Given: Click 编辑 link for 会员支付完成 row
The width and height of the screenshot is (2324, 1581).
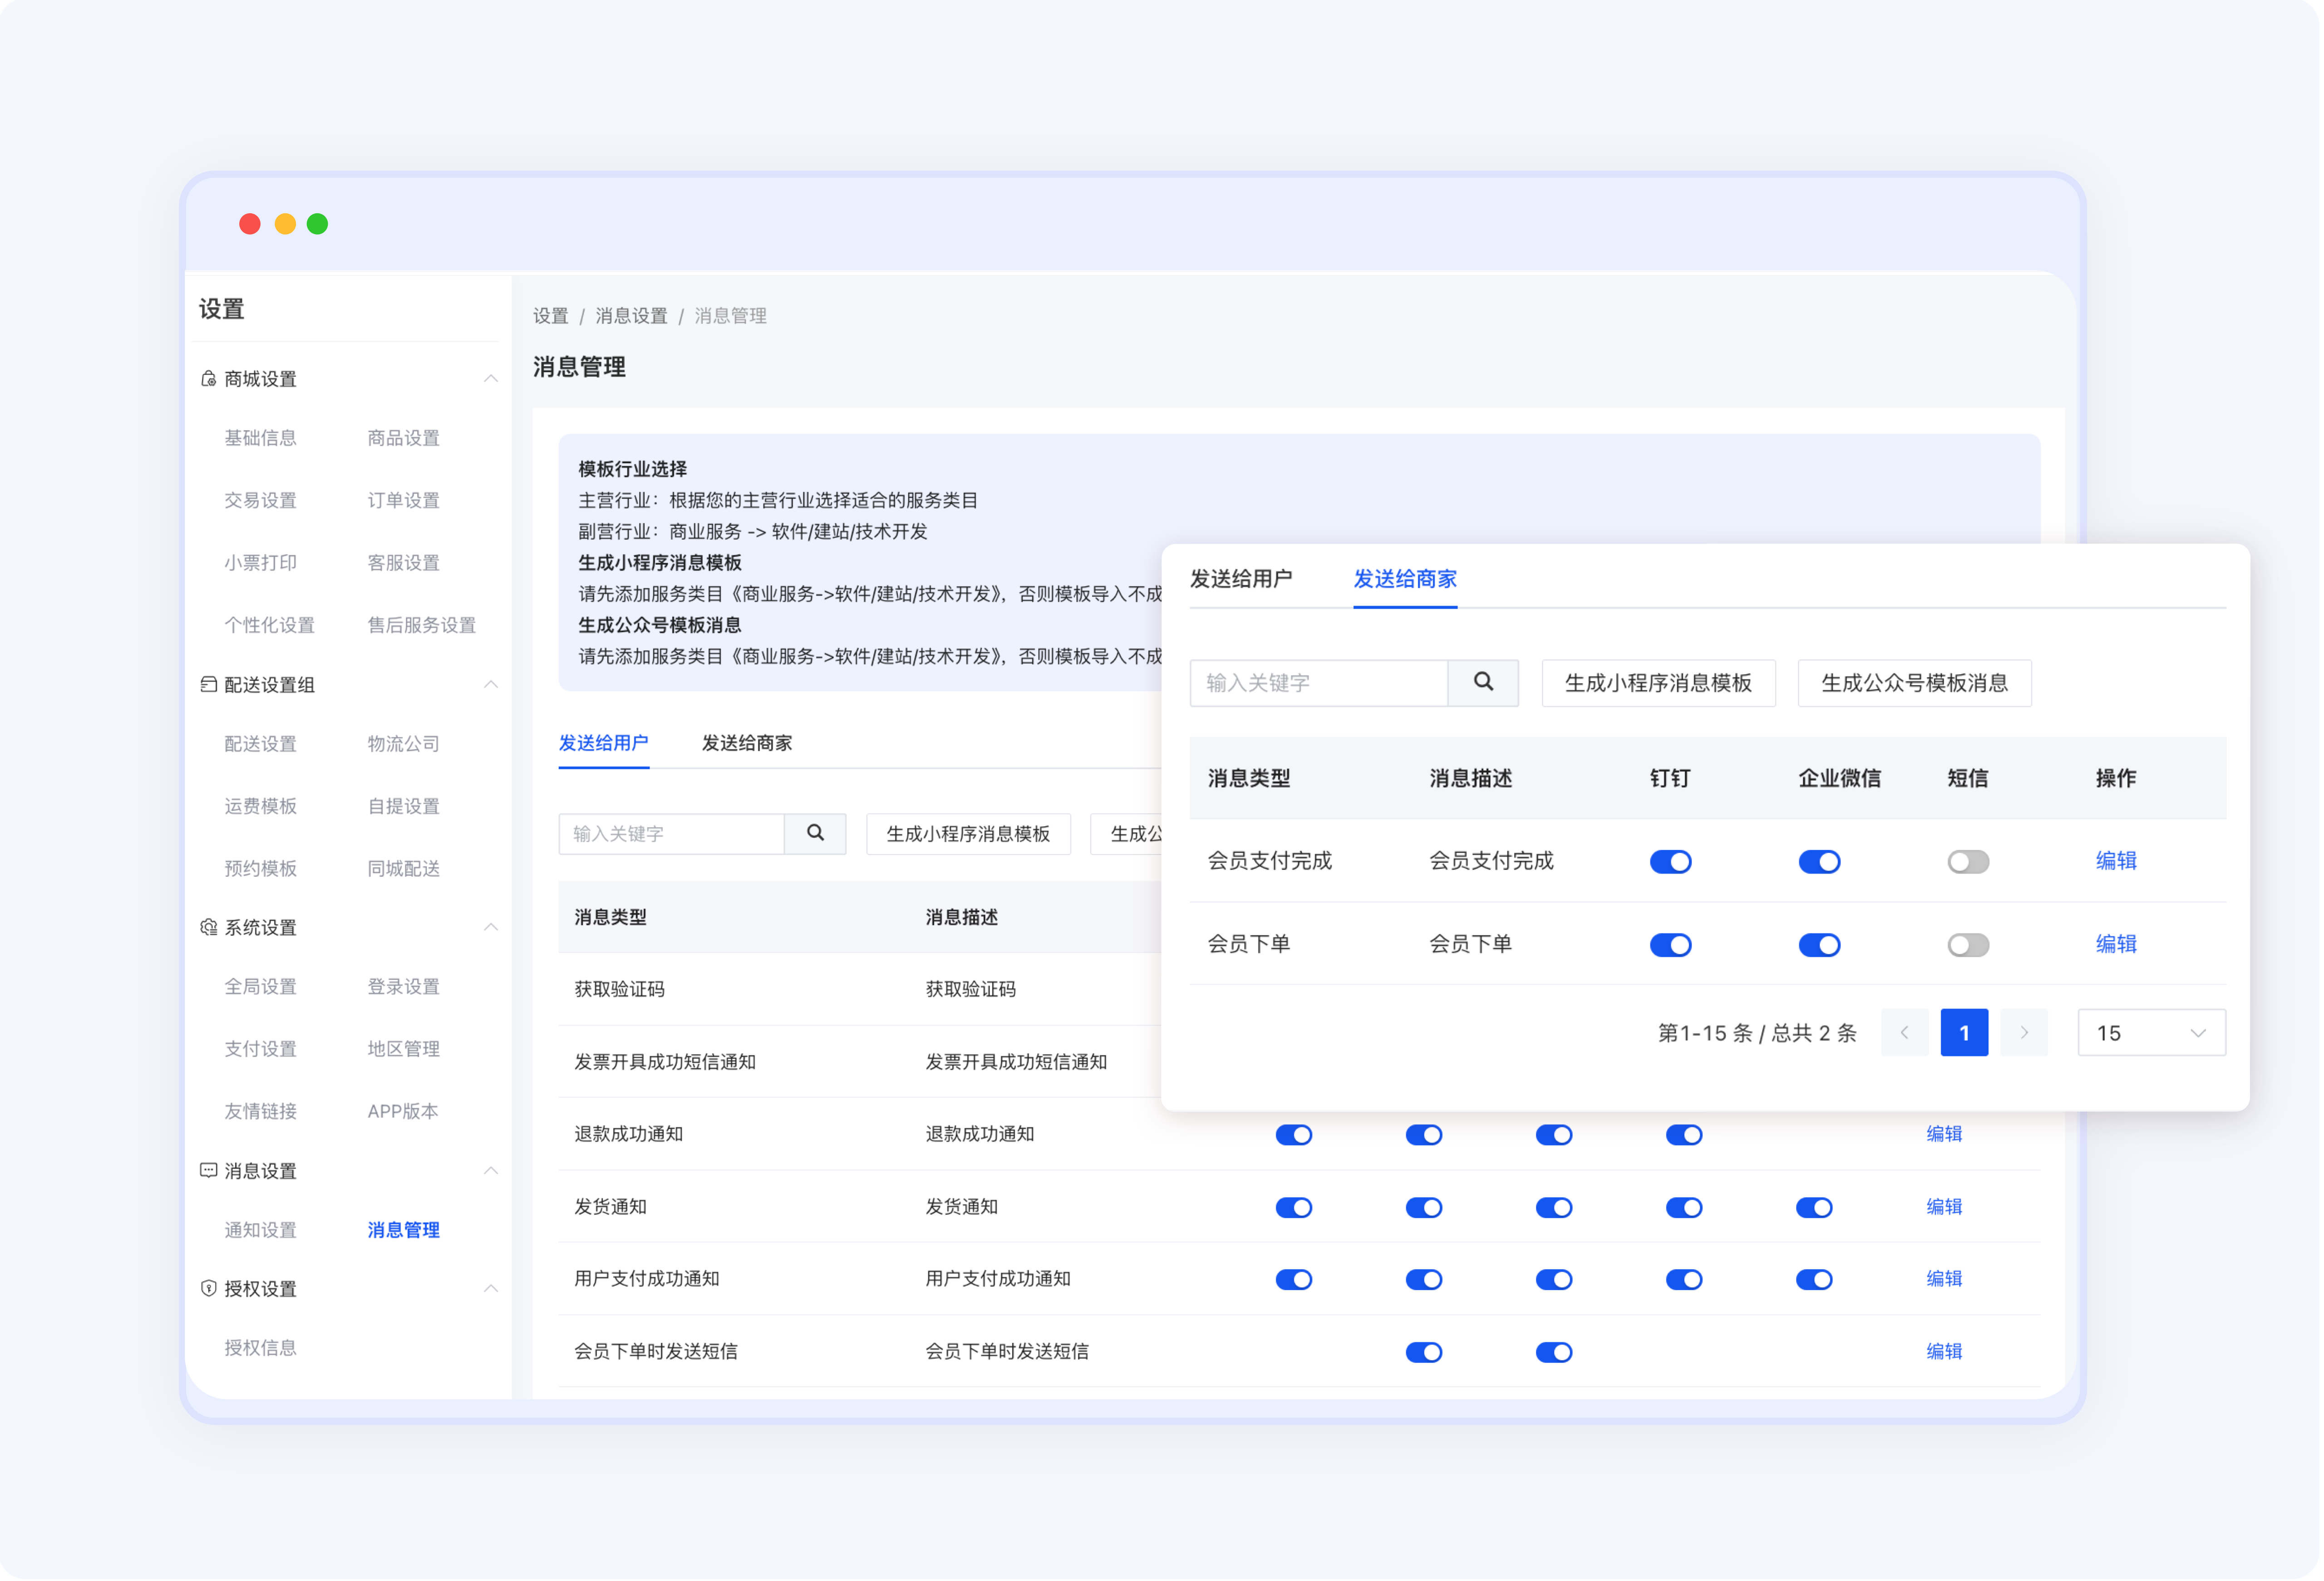Looking at the screenshot, I should [x=2115, y=861].
